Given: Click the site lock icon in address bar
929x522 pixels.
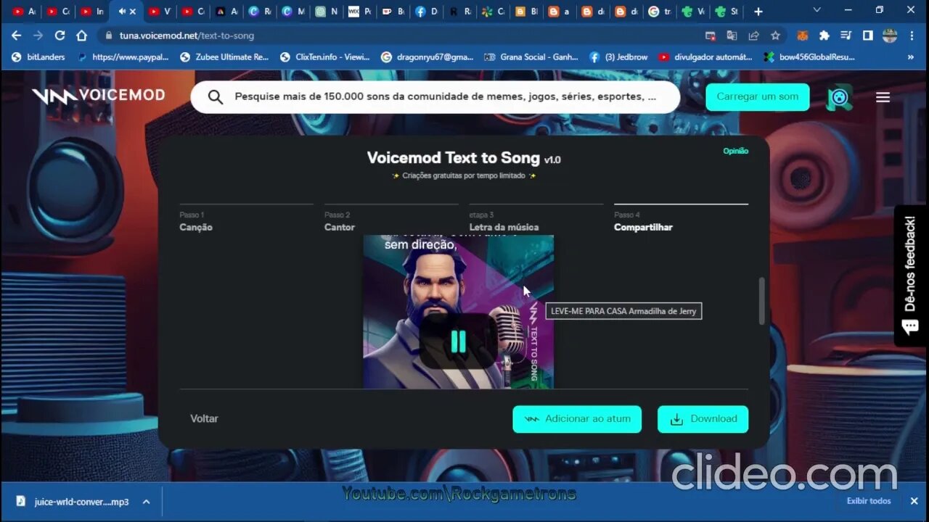Looking at the screenshot, I should coord(109,36).
